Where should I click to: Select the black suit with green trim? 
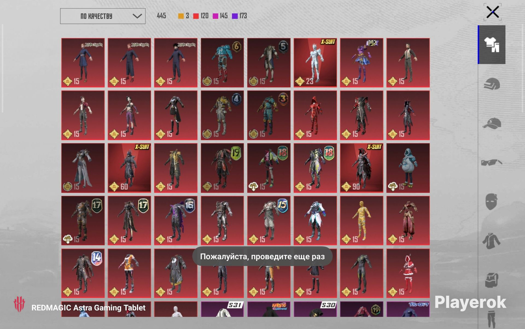(362, 273)
